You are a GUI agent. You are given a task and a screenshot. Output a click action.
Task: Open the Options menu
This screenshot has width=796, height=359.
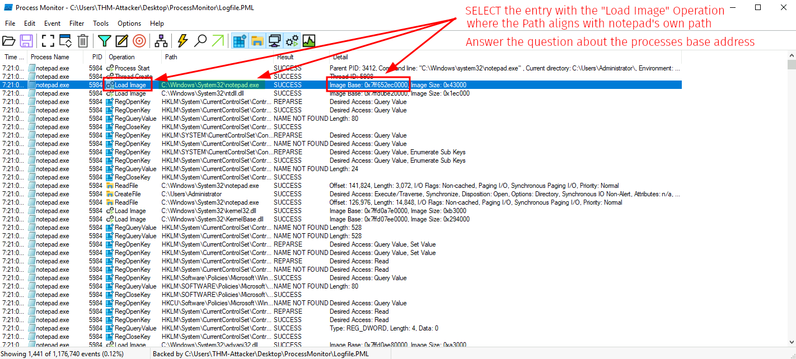pyautogui.click(x=129, y=23)
